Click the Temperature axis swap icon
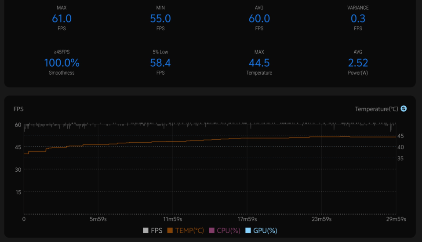 tap(404, 108)
